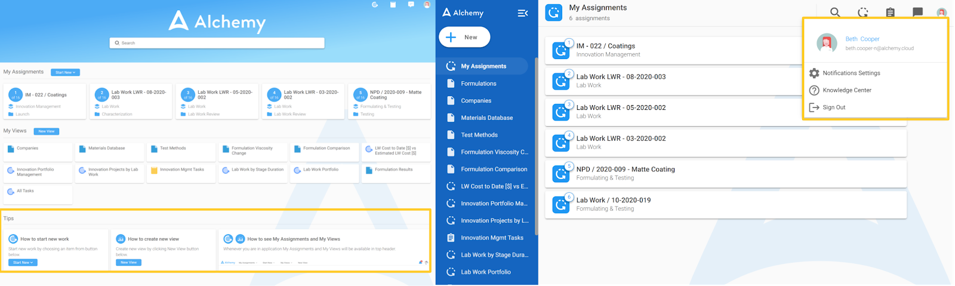The image size is (955, 286).
Task: Open the Start New dropdown beside My Assignments
Action: (65, 72)
